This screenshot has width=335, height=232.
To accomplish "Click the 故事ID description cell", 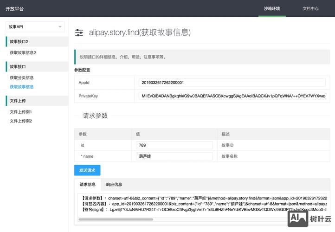I will pos(273,145).
